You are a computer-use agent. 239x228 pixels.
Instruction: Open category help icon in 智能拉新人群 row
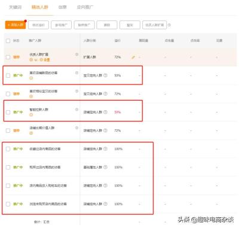tap(105, 112)
